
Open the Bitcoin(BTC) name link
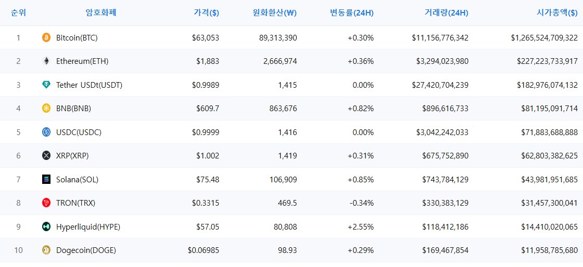pyautogui.click(x=77, y=37)
